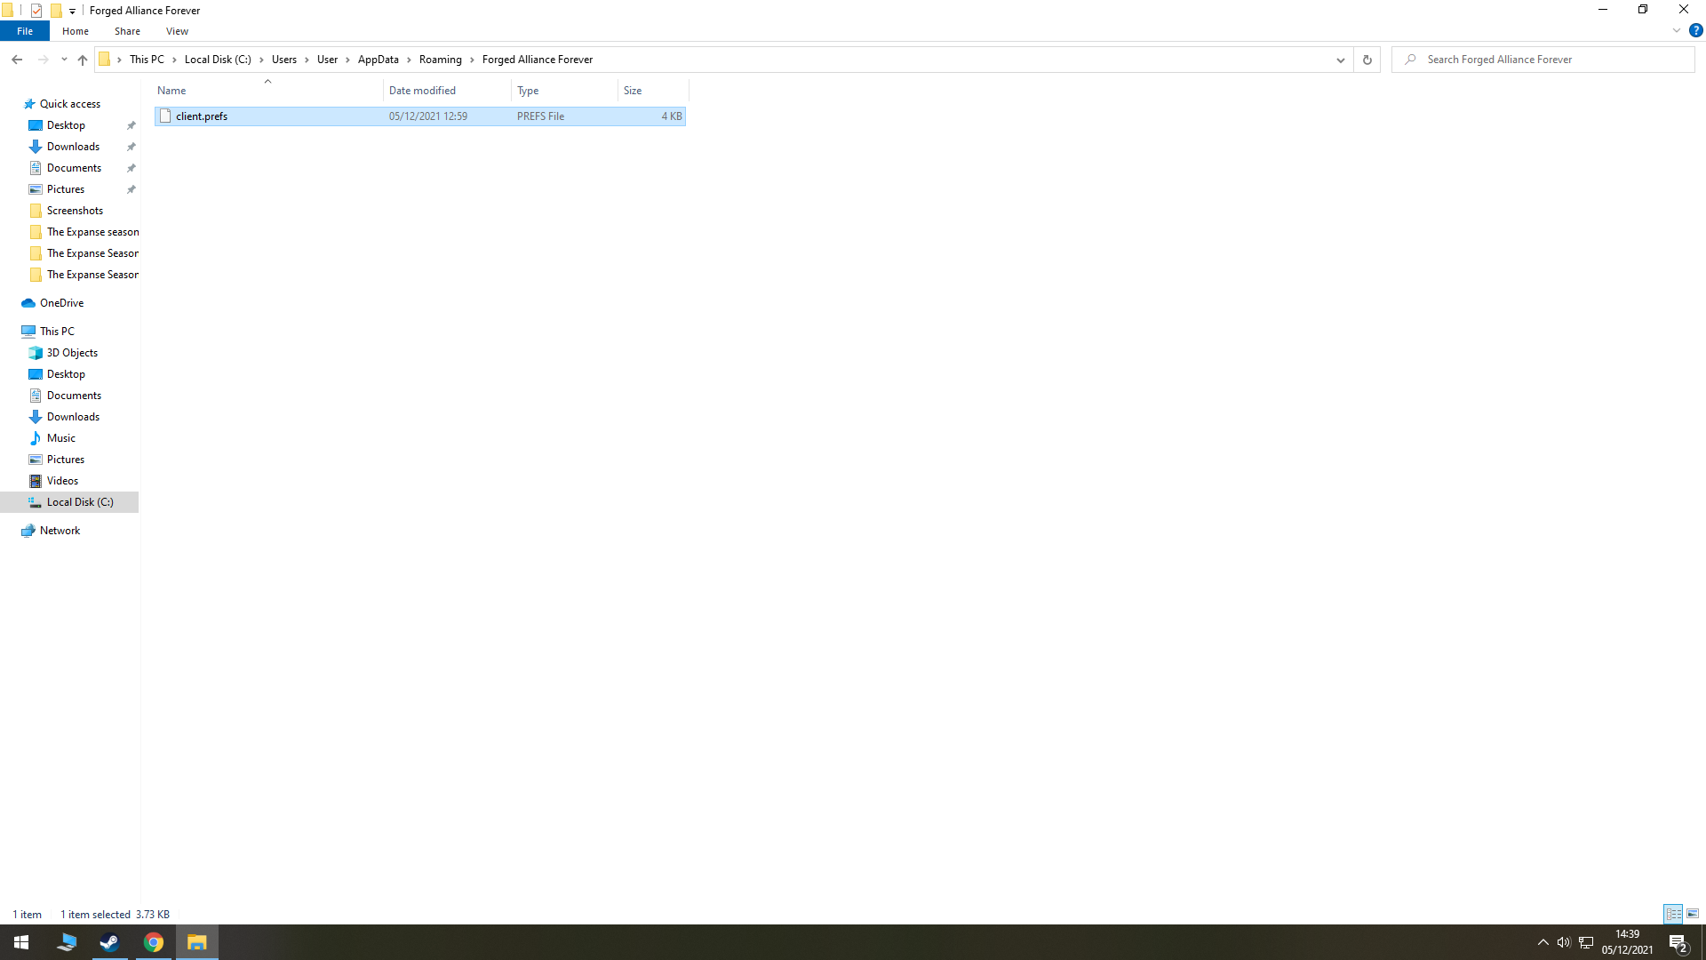Click AppData breadcrumb in path

pyautogui.click(x=379, y=60)
